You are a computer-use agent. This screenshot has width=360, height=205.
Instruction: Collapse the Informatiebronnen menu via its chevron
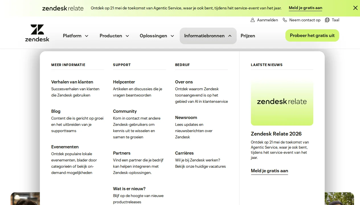coord(230,36)
